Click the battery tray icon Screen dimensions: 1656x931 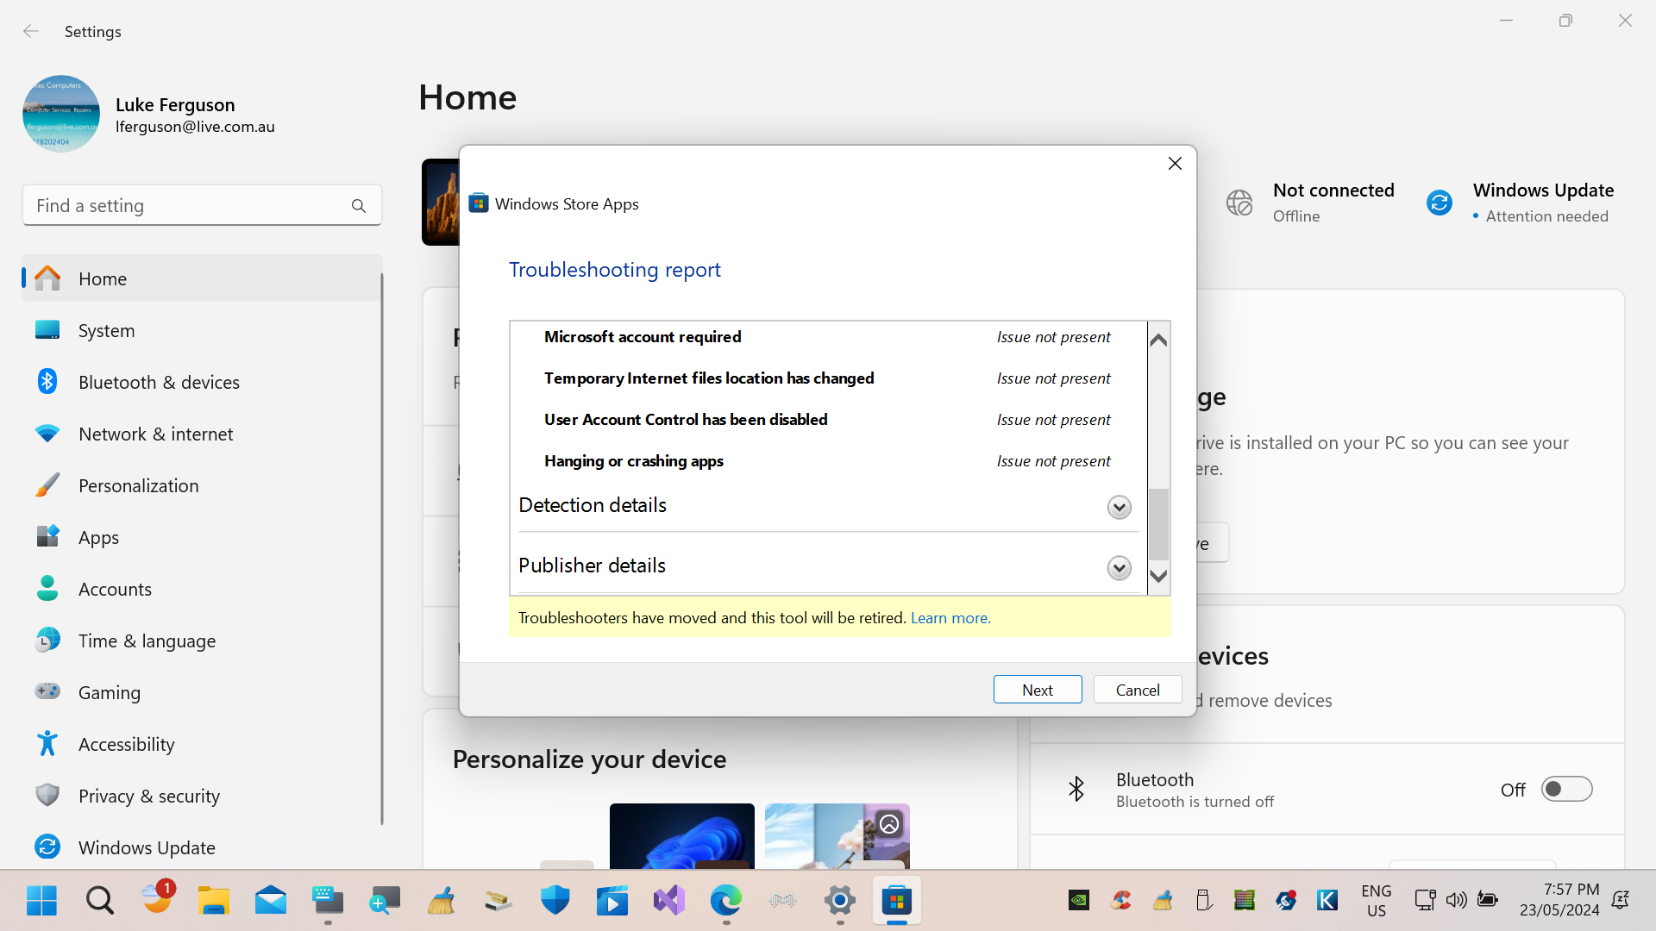click(x=1487, y=901)
